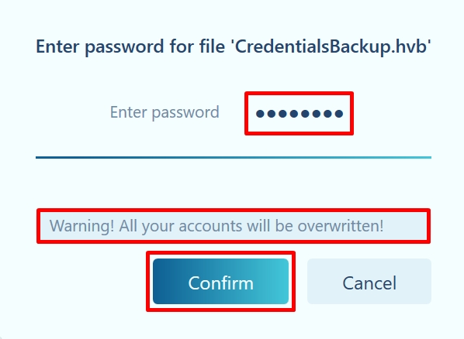Confirm restoring the CredentialsBackup.hvb file
464x339 pixels.
tap(220, 282)
